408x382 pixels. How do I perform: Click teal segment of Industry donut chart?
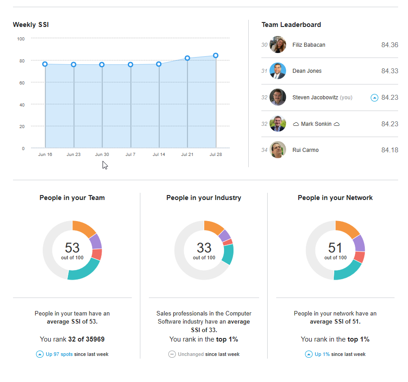point(229,254)
